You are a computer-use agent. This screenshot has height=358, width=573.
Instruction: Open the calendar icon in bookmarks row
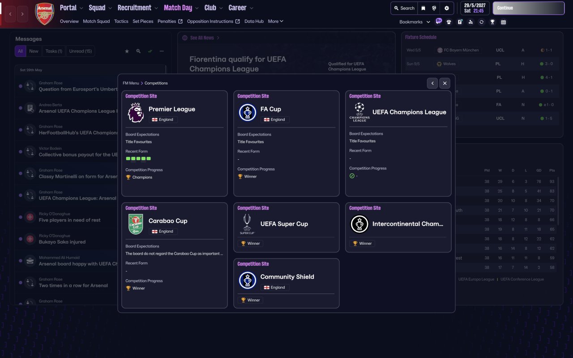click(x=504, y=22)
